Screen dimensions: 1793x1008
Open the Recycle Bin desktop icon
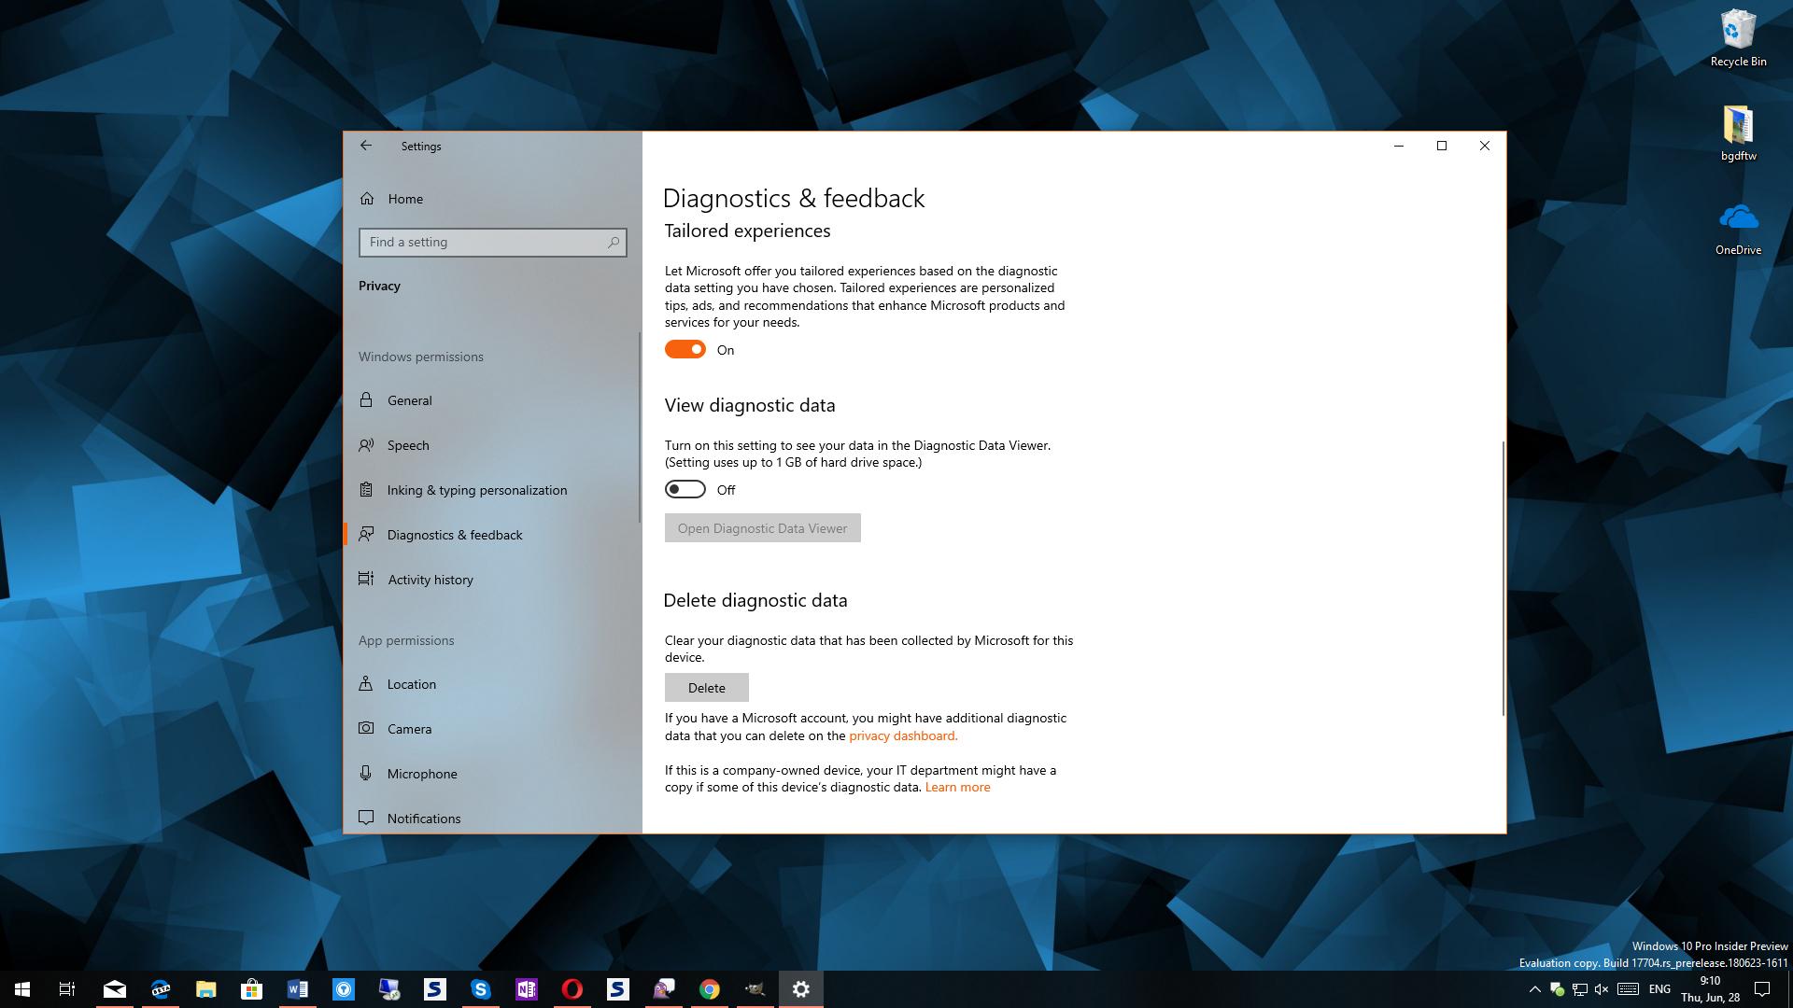(1738, 38)
